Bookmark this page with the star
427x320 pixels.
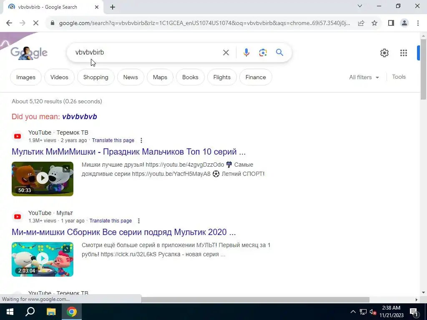(374, 23)
